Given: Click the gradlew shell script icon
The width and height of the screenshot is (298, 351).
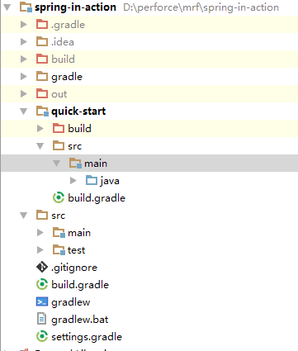Looking at the screenshot, I should (x=42, y=302).
